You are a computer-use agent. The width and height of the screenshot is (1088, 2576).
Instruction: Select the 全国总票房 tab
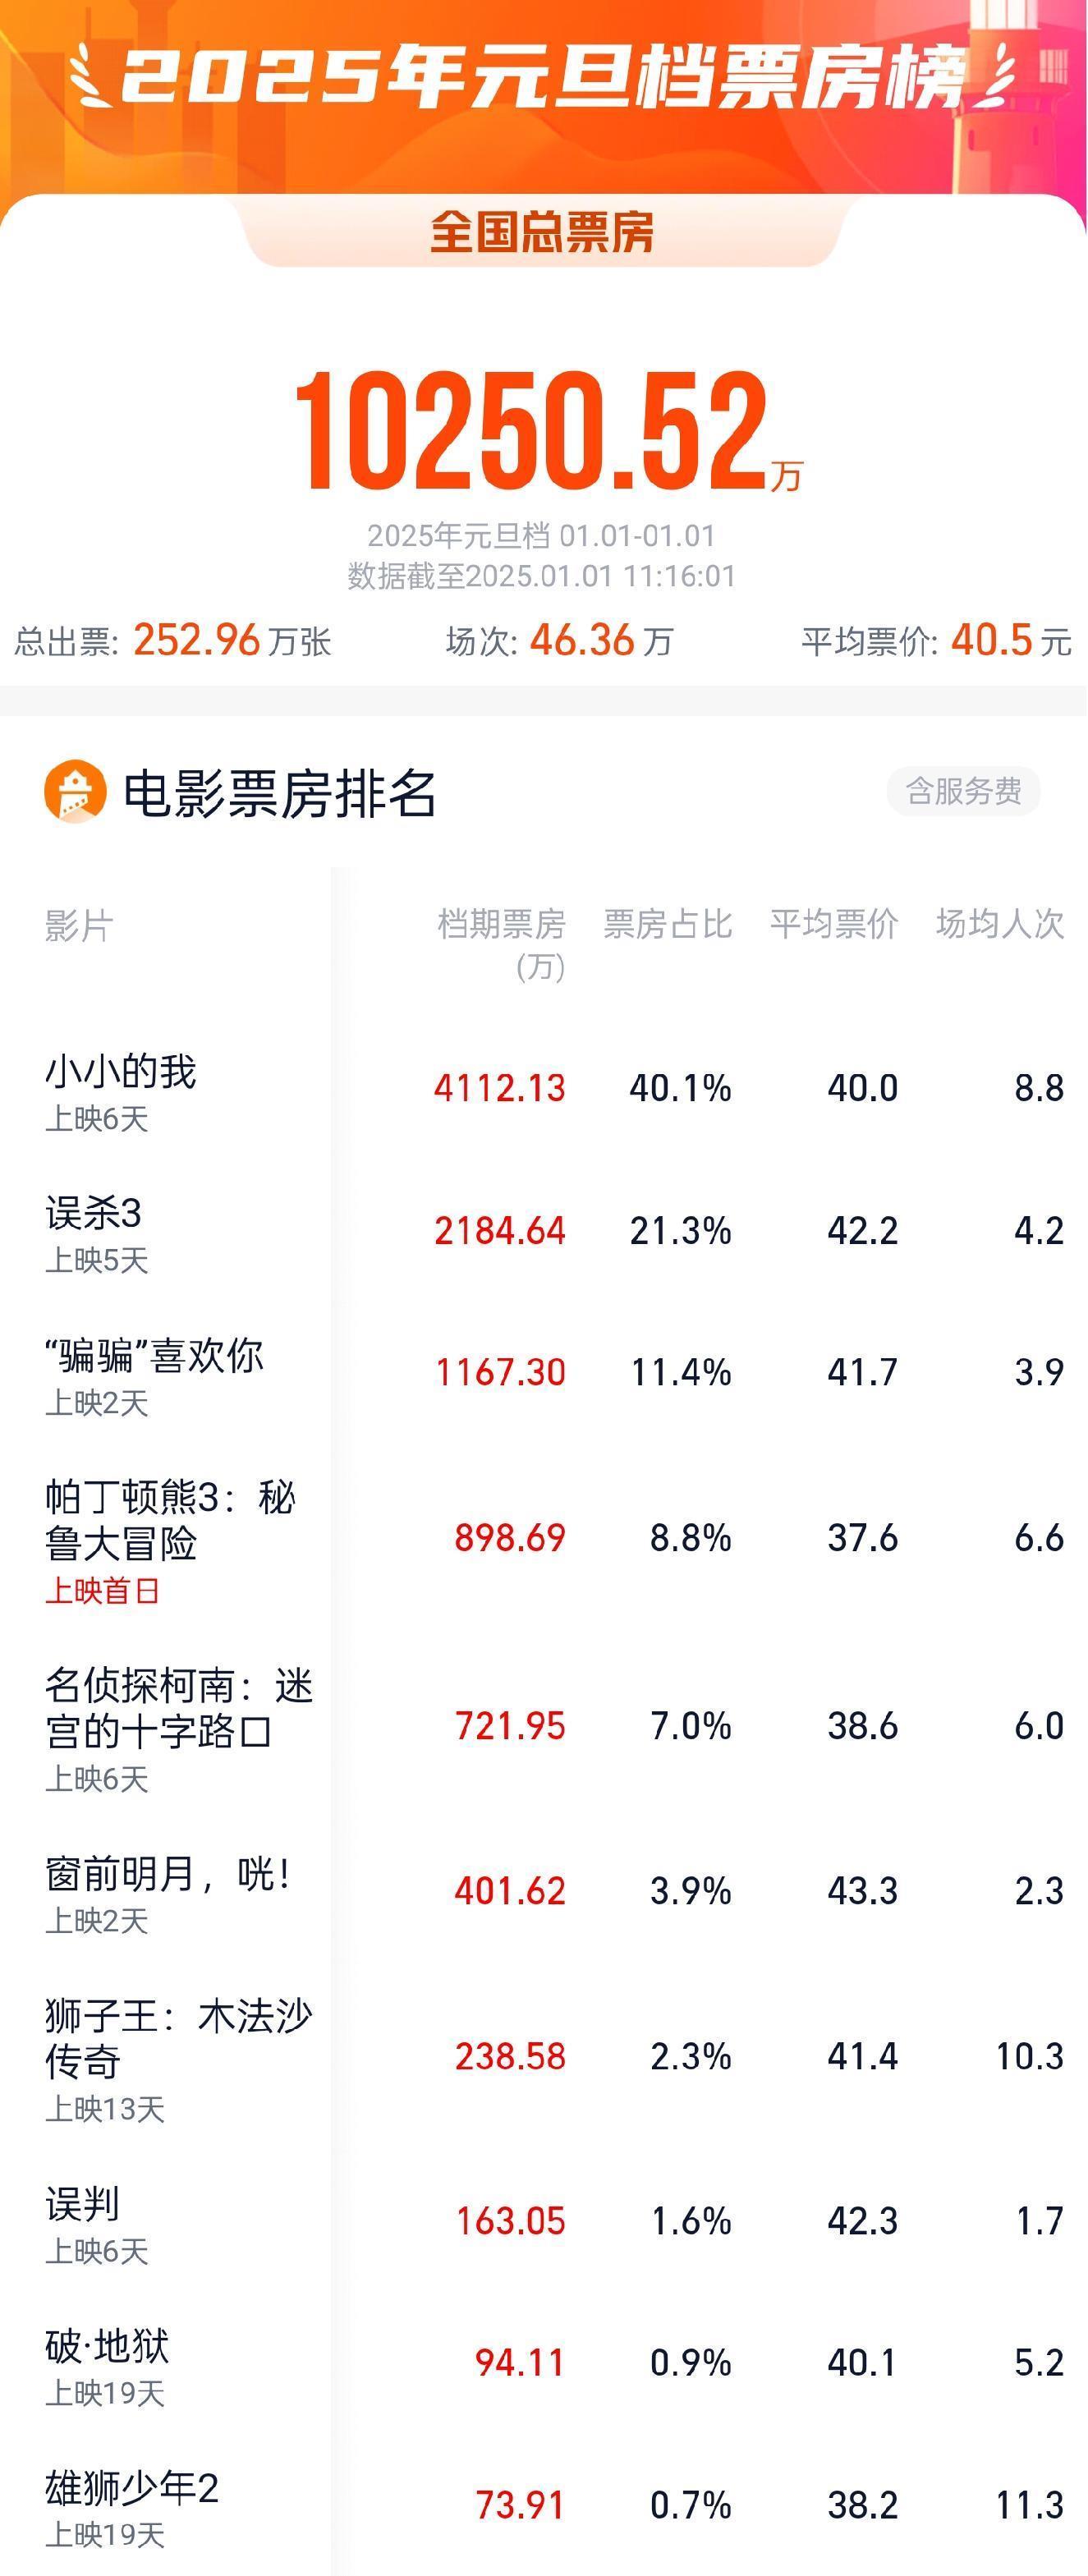pos(542,232)
